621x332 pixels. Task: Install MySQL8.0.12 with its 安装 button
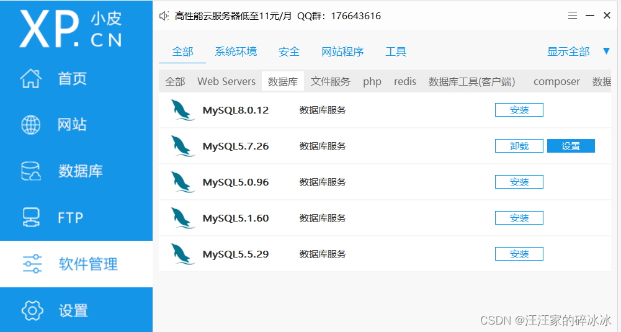pyautogui.click(x=519, y=110)
